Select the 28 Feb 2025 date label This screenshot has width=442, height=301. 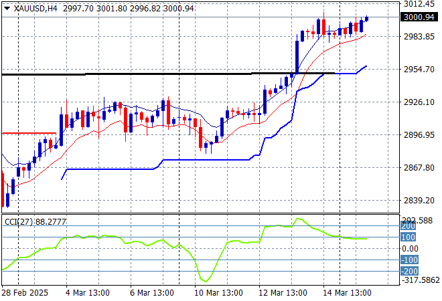point(25,293)
